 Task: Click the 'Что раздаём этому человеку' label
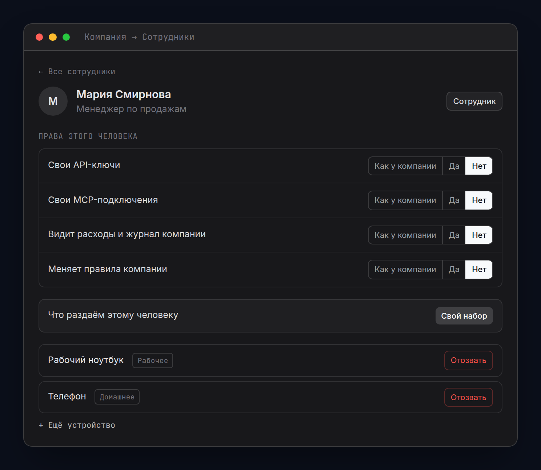[113, 315]
